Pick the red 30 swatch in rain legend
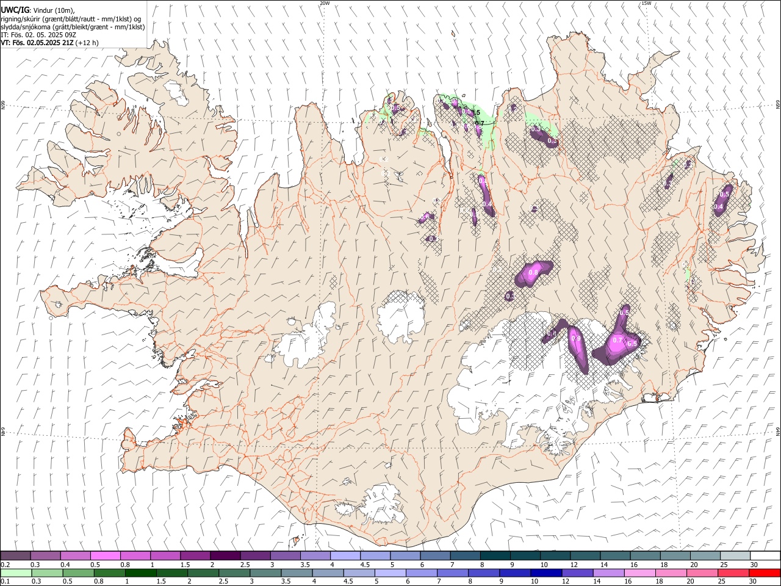Viewport: 781px width, 586px height. (x=765, y=573)
